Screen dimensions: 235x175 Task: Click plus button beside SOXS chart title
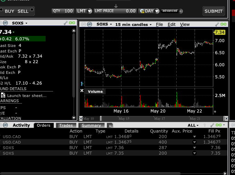click(89, 25)
